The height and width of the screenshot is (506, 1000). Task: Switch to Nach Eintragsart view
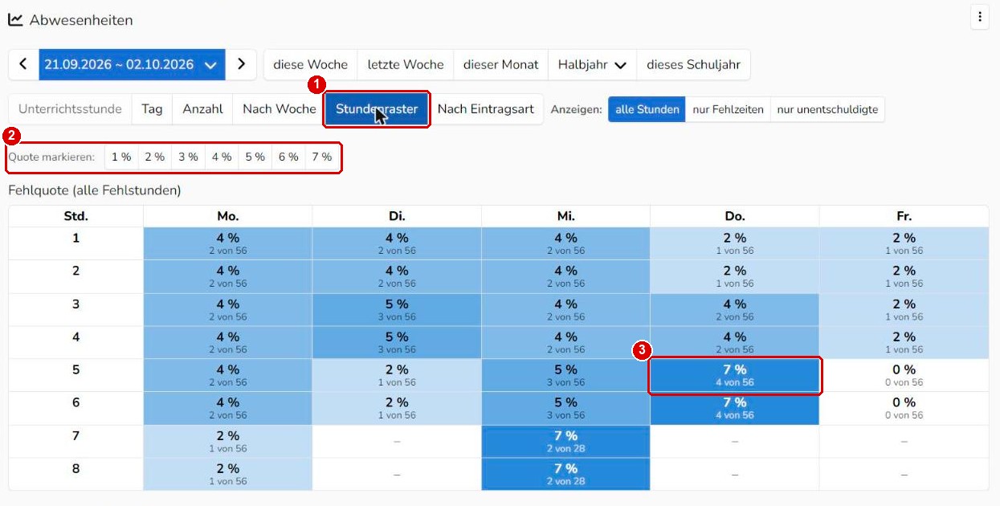tap(485, 109)
